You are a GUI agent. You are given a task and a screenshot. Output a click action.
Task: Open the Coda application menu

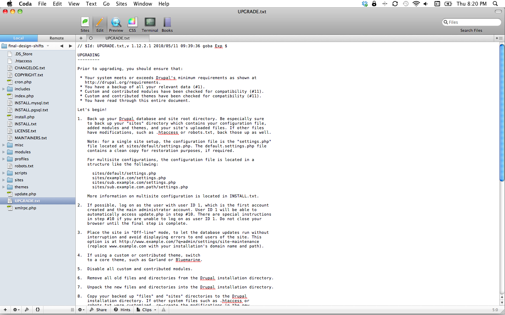tap(25, 4)
